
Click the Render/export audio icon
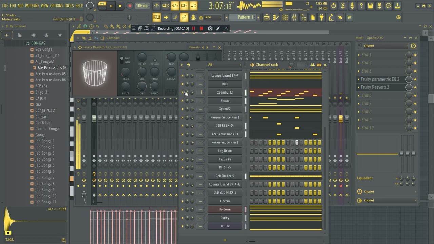pyautogui.click(x=379, y=6)
